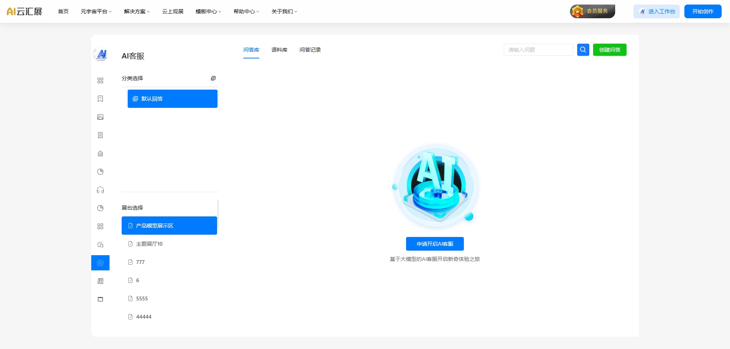Switch to the 语料库 tab
Image resolution: width=730 pixels, height=349 pixels.
(x=279, y=50)
